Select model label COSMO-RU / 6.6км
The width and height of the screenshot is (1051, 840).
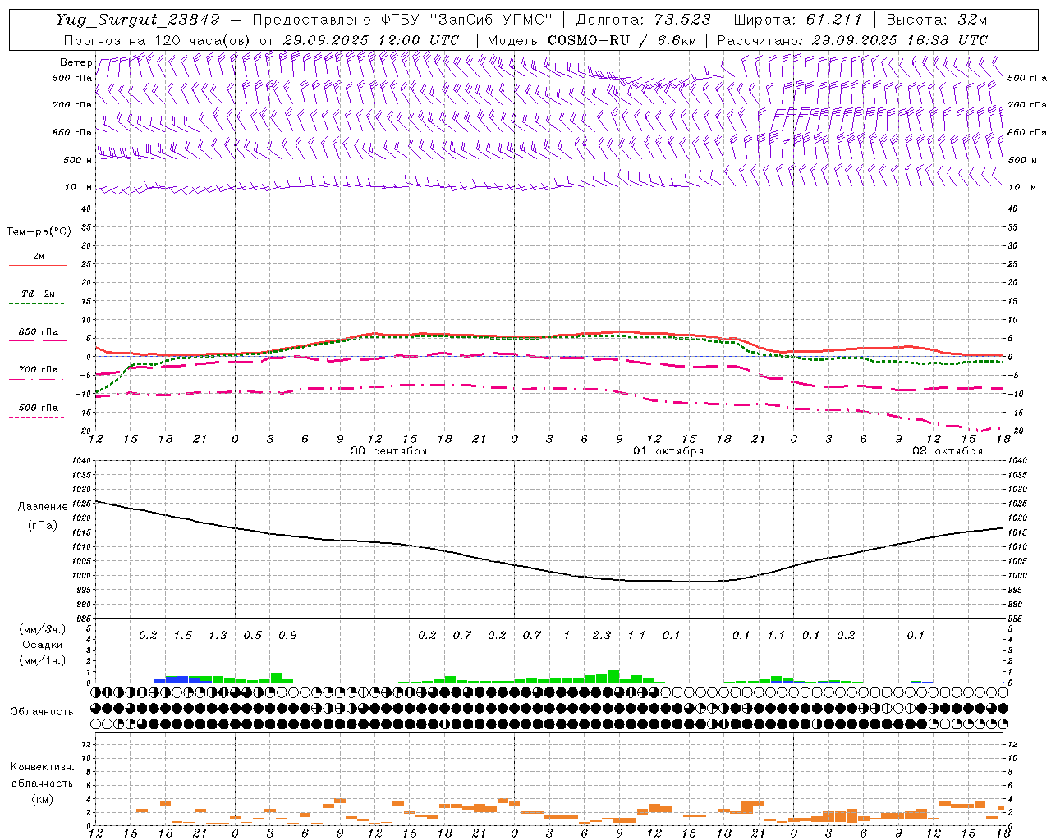pyautogui.click(x=622, y=40)
